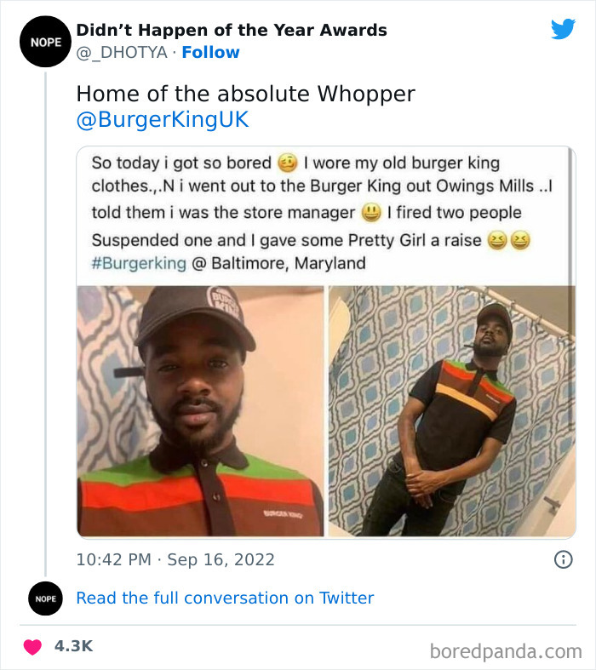Click the info icon beside the timestamp
Screen dimensions: 596x670
point(563,559)
